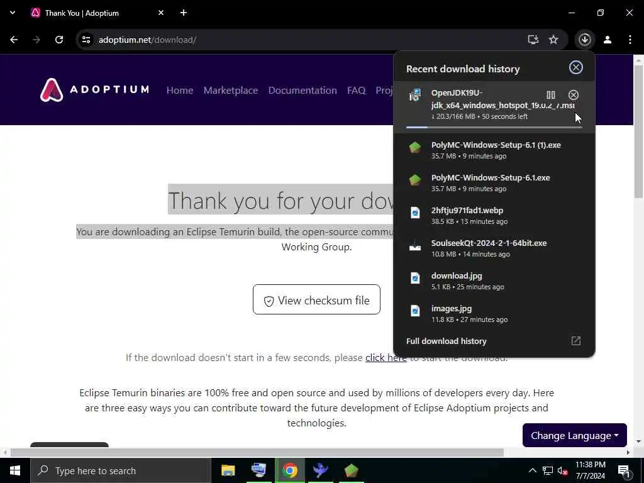Open the Chrome three-dot menu

(x=630, y=40)
